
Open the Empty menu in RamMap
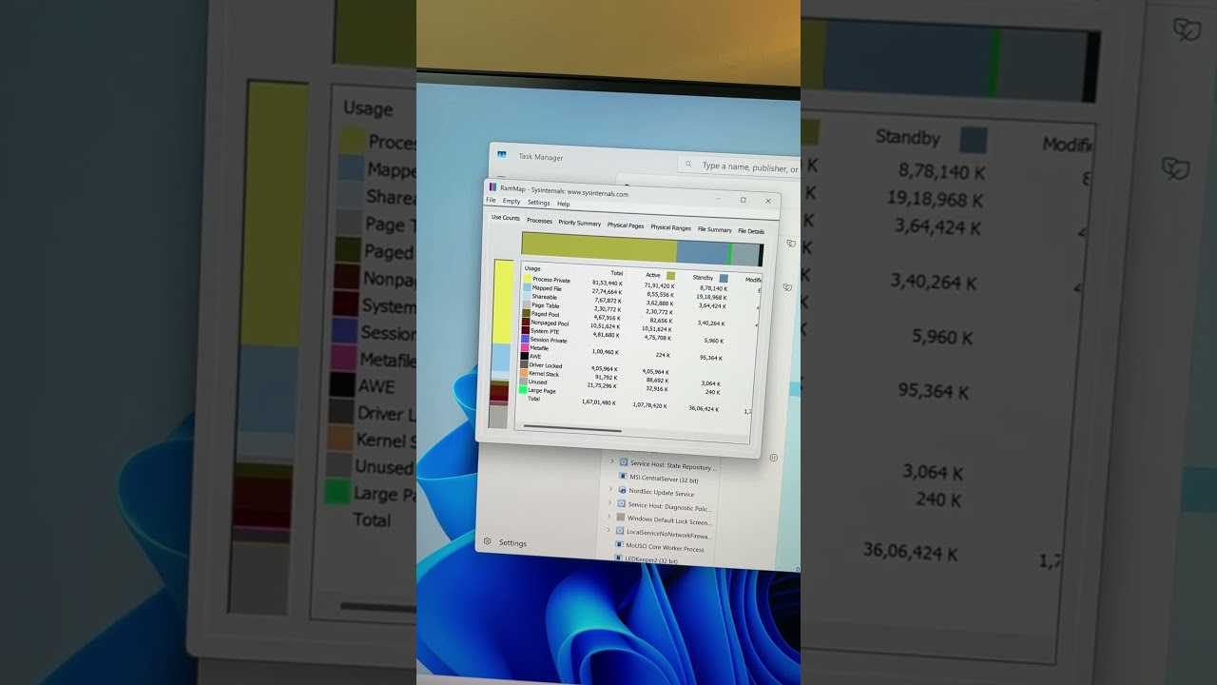point(512,202)
